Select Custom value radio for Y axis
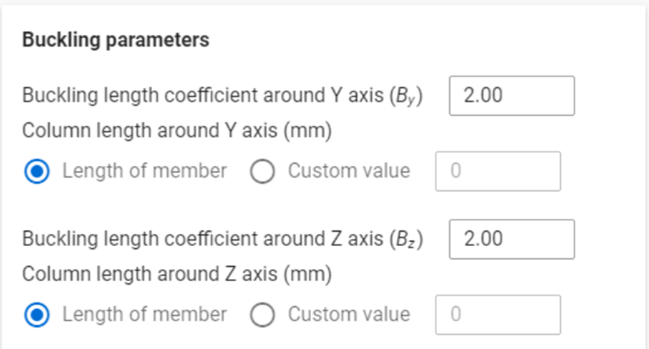649x349 pixels. [x=262, y=171]
